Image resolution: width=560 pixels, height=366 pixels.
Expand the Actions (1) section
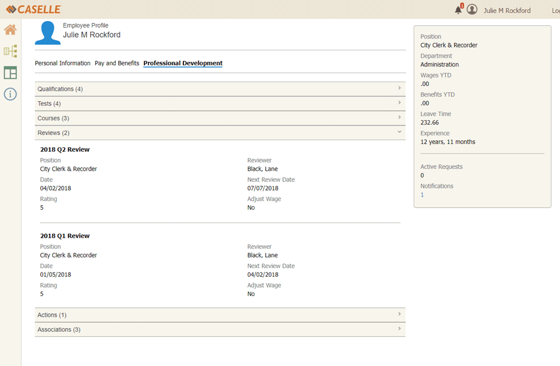pos(220,315)
